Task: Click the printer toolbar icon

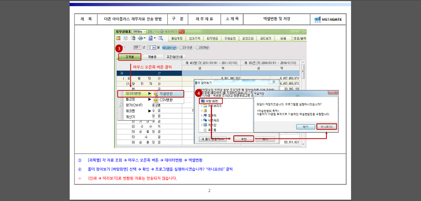Action: tap(140, 38)
